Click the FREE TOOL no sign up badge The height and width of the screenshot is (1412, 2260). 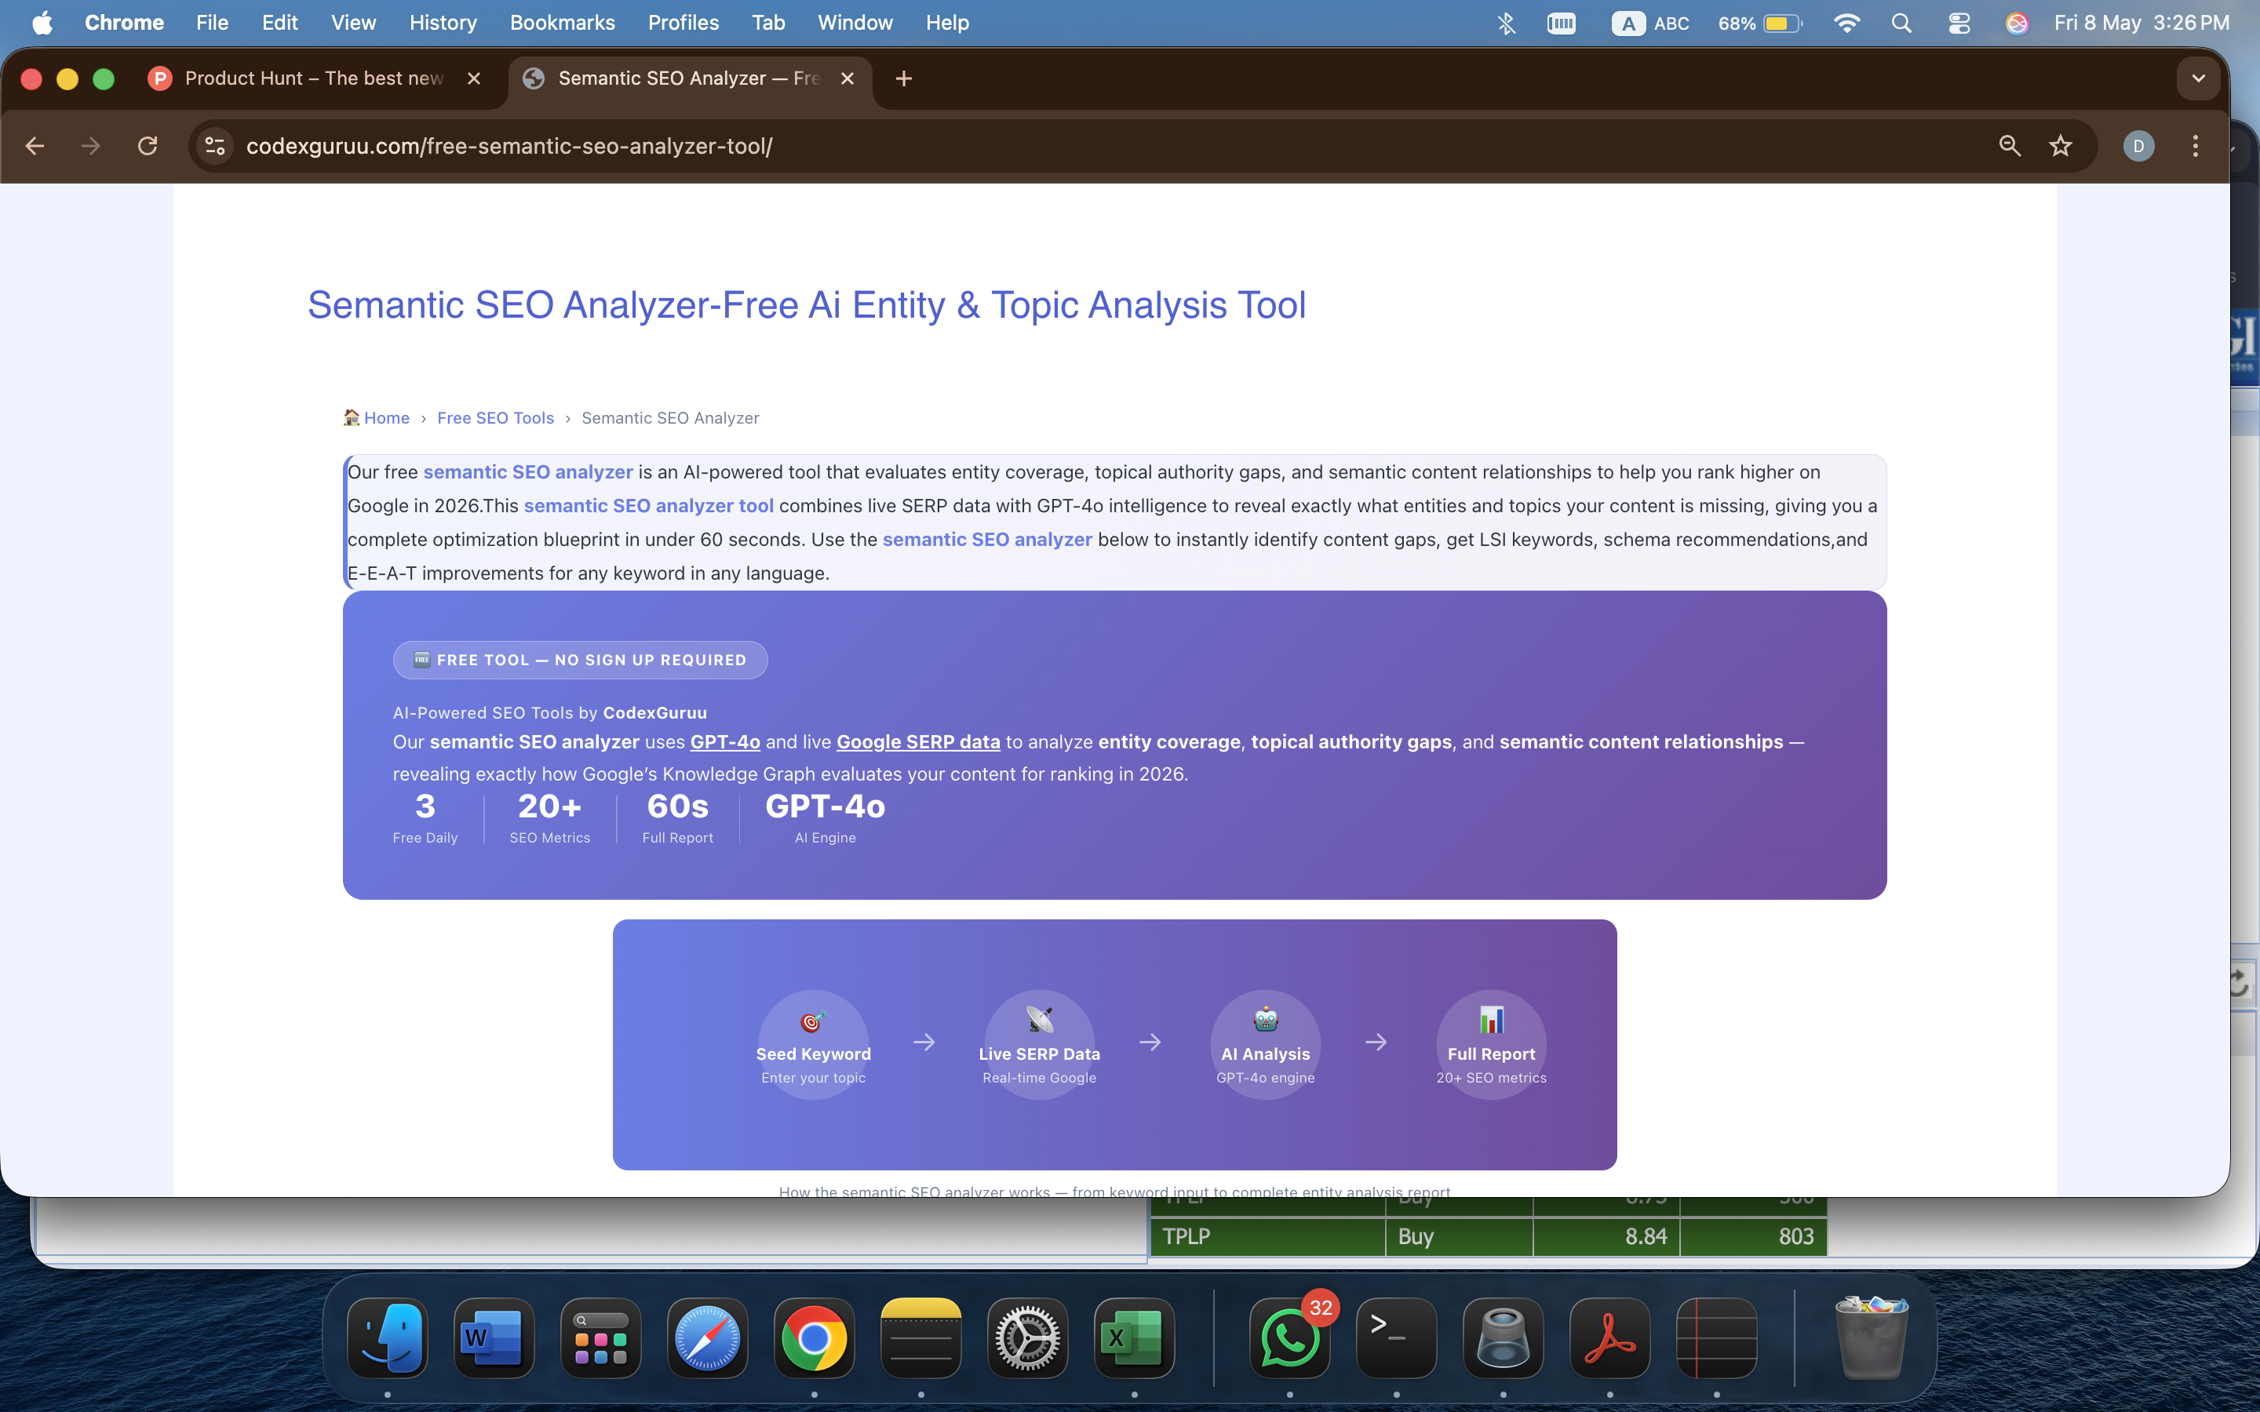580,659
